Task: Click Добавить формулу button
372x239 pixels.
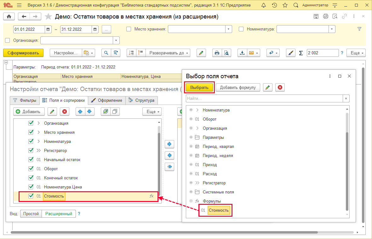Action: [238, 87]
